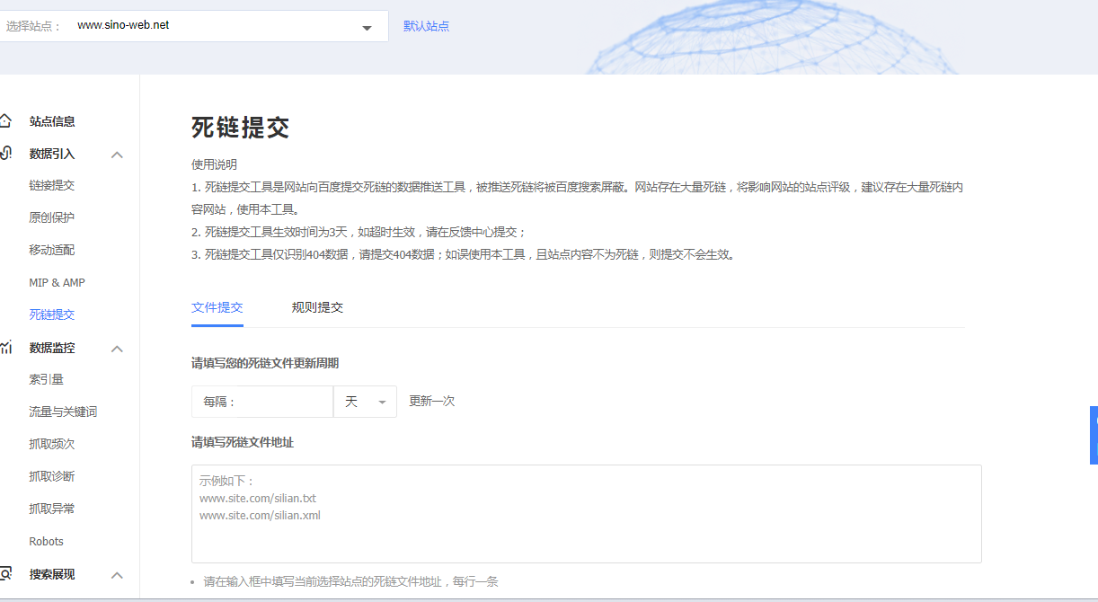Screen dimensions: 1098x602
Task: Open 链接提交 in the sidebar
Action: pyautogui.click(x=52, y=185)
